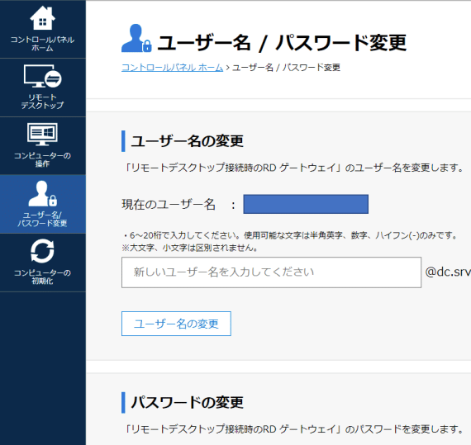This screenshot has height=445, width=471.
Task: Click the blue user-lock icon beside page title
Action: pyautogui.click(x=136, y=38)
